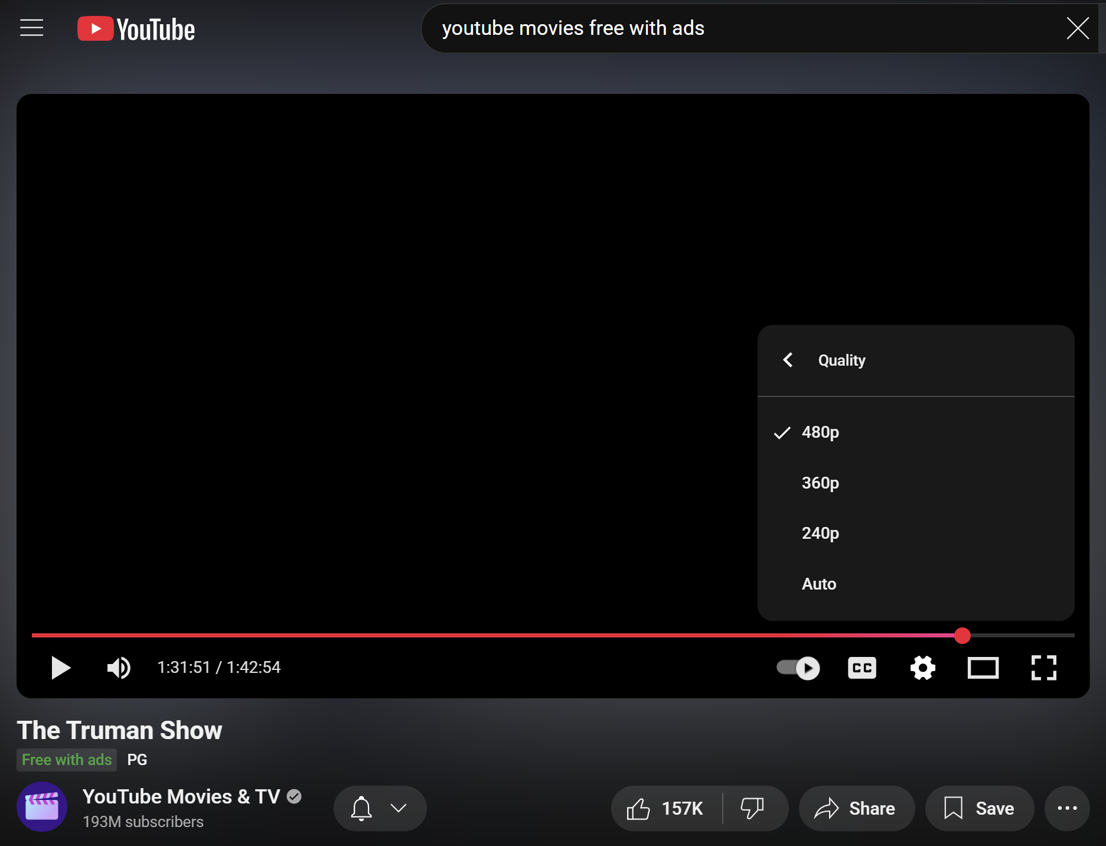Go to YouTube home via logo
Screen dimensions: 1106x846
[x=136, y=29]
